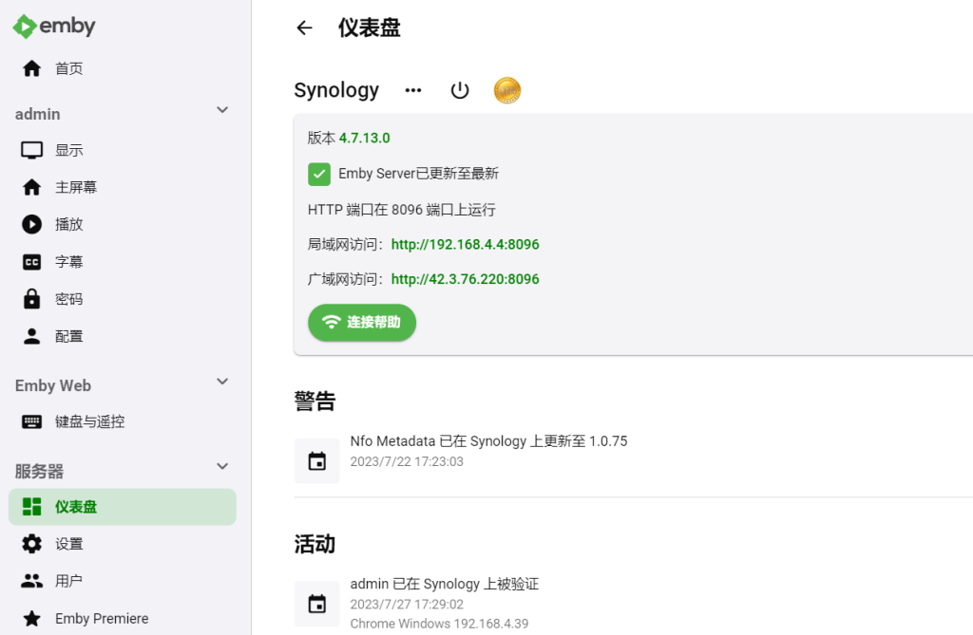
Task: Click the power icon for Synology server
Action: 460,90
